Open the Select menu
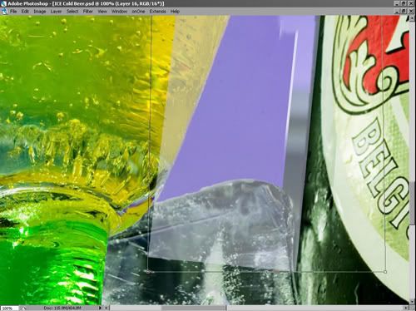 pos(72,12)
